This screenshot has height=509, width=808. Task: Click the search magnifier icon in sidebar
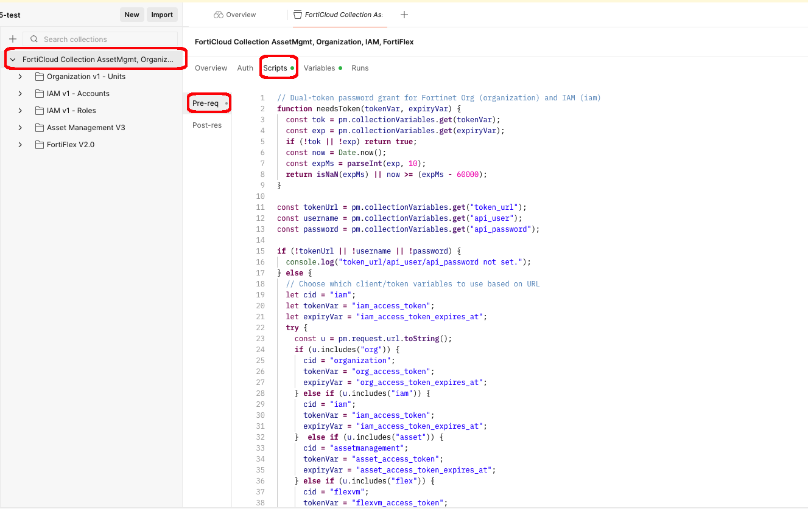click(x=34, y=39)
